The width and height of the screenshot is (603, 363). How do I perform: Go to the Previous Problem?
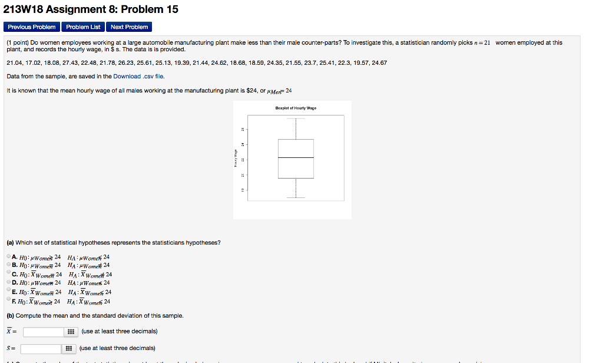click(31, 27)
